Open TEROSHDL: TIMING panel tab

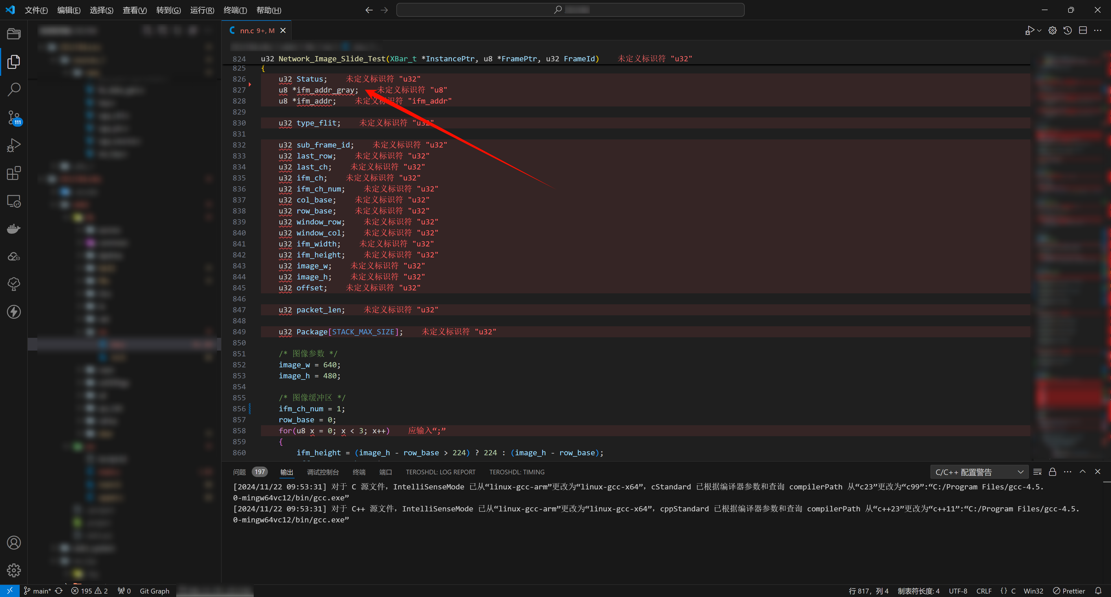(517, 472)
